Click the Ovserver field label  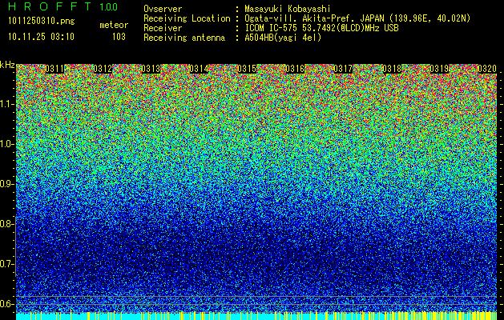(163, 9)
